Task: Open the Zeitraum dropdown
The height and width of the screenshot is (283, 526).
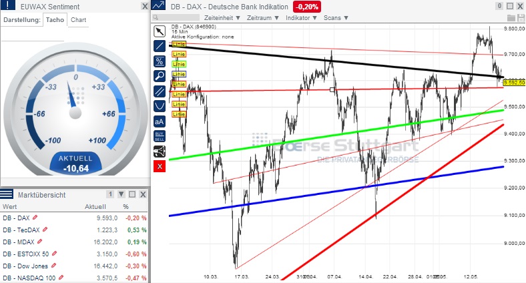Action: pos(262,18)
